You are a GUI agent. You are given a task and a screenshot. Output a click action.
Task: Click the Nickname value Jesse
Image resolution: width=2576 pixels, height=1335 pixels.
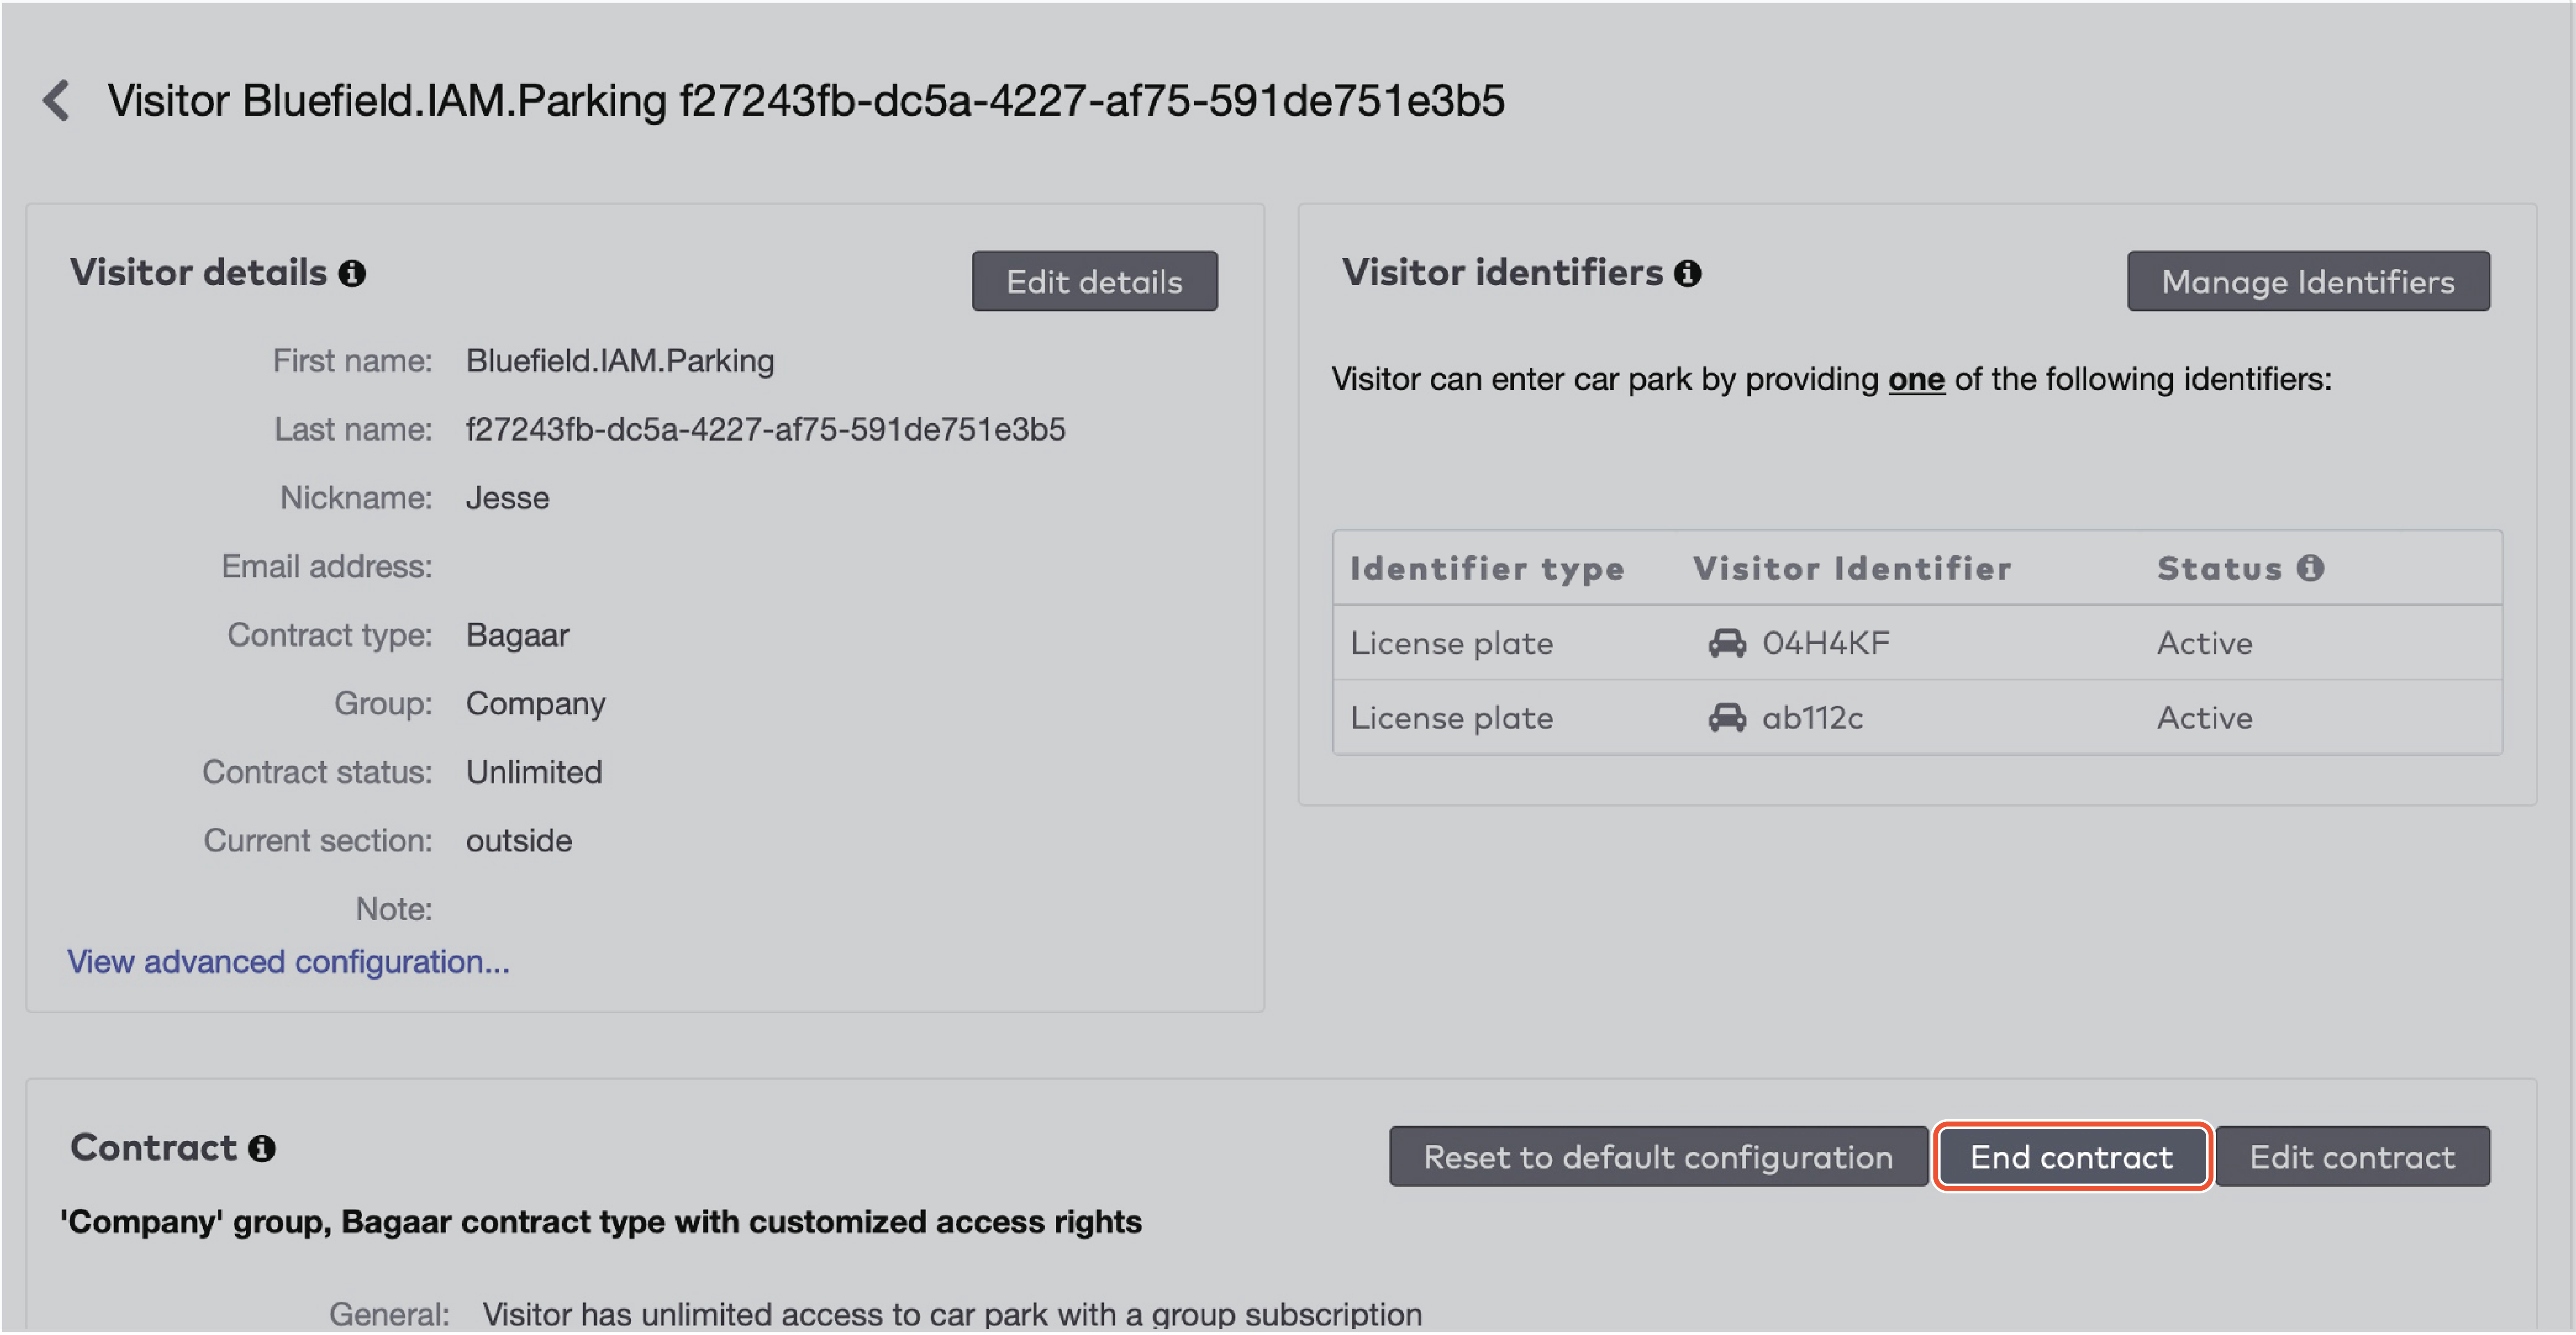507,497
